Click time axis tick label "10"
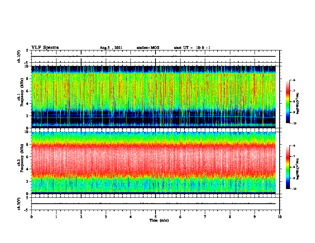Viewport: 315px width, 243px height. [x=280, y=217]
